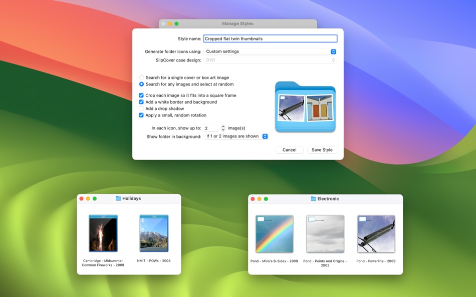
Task: Click the Manage Styles window title
Action: pyautogui.click(x=237, y=23)
